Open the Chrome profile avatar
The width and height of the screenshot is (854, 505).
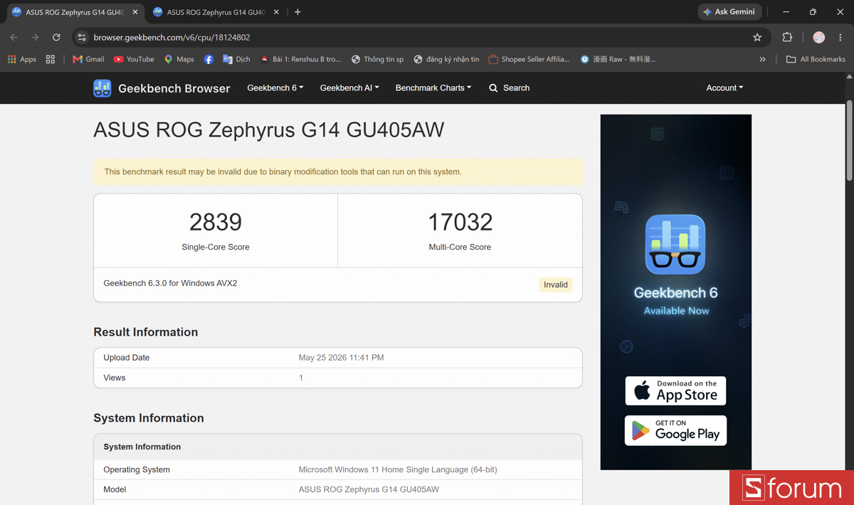(x=819, y=37)
